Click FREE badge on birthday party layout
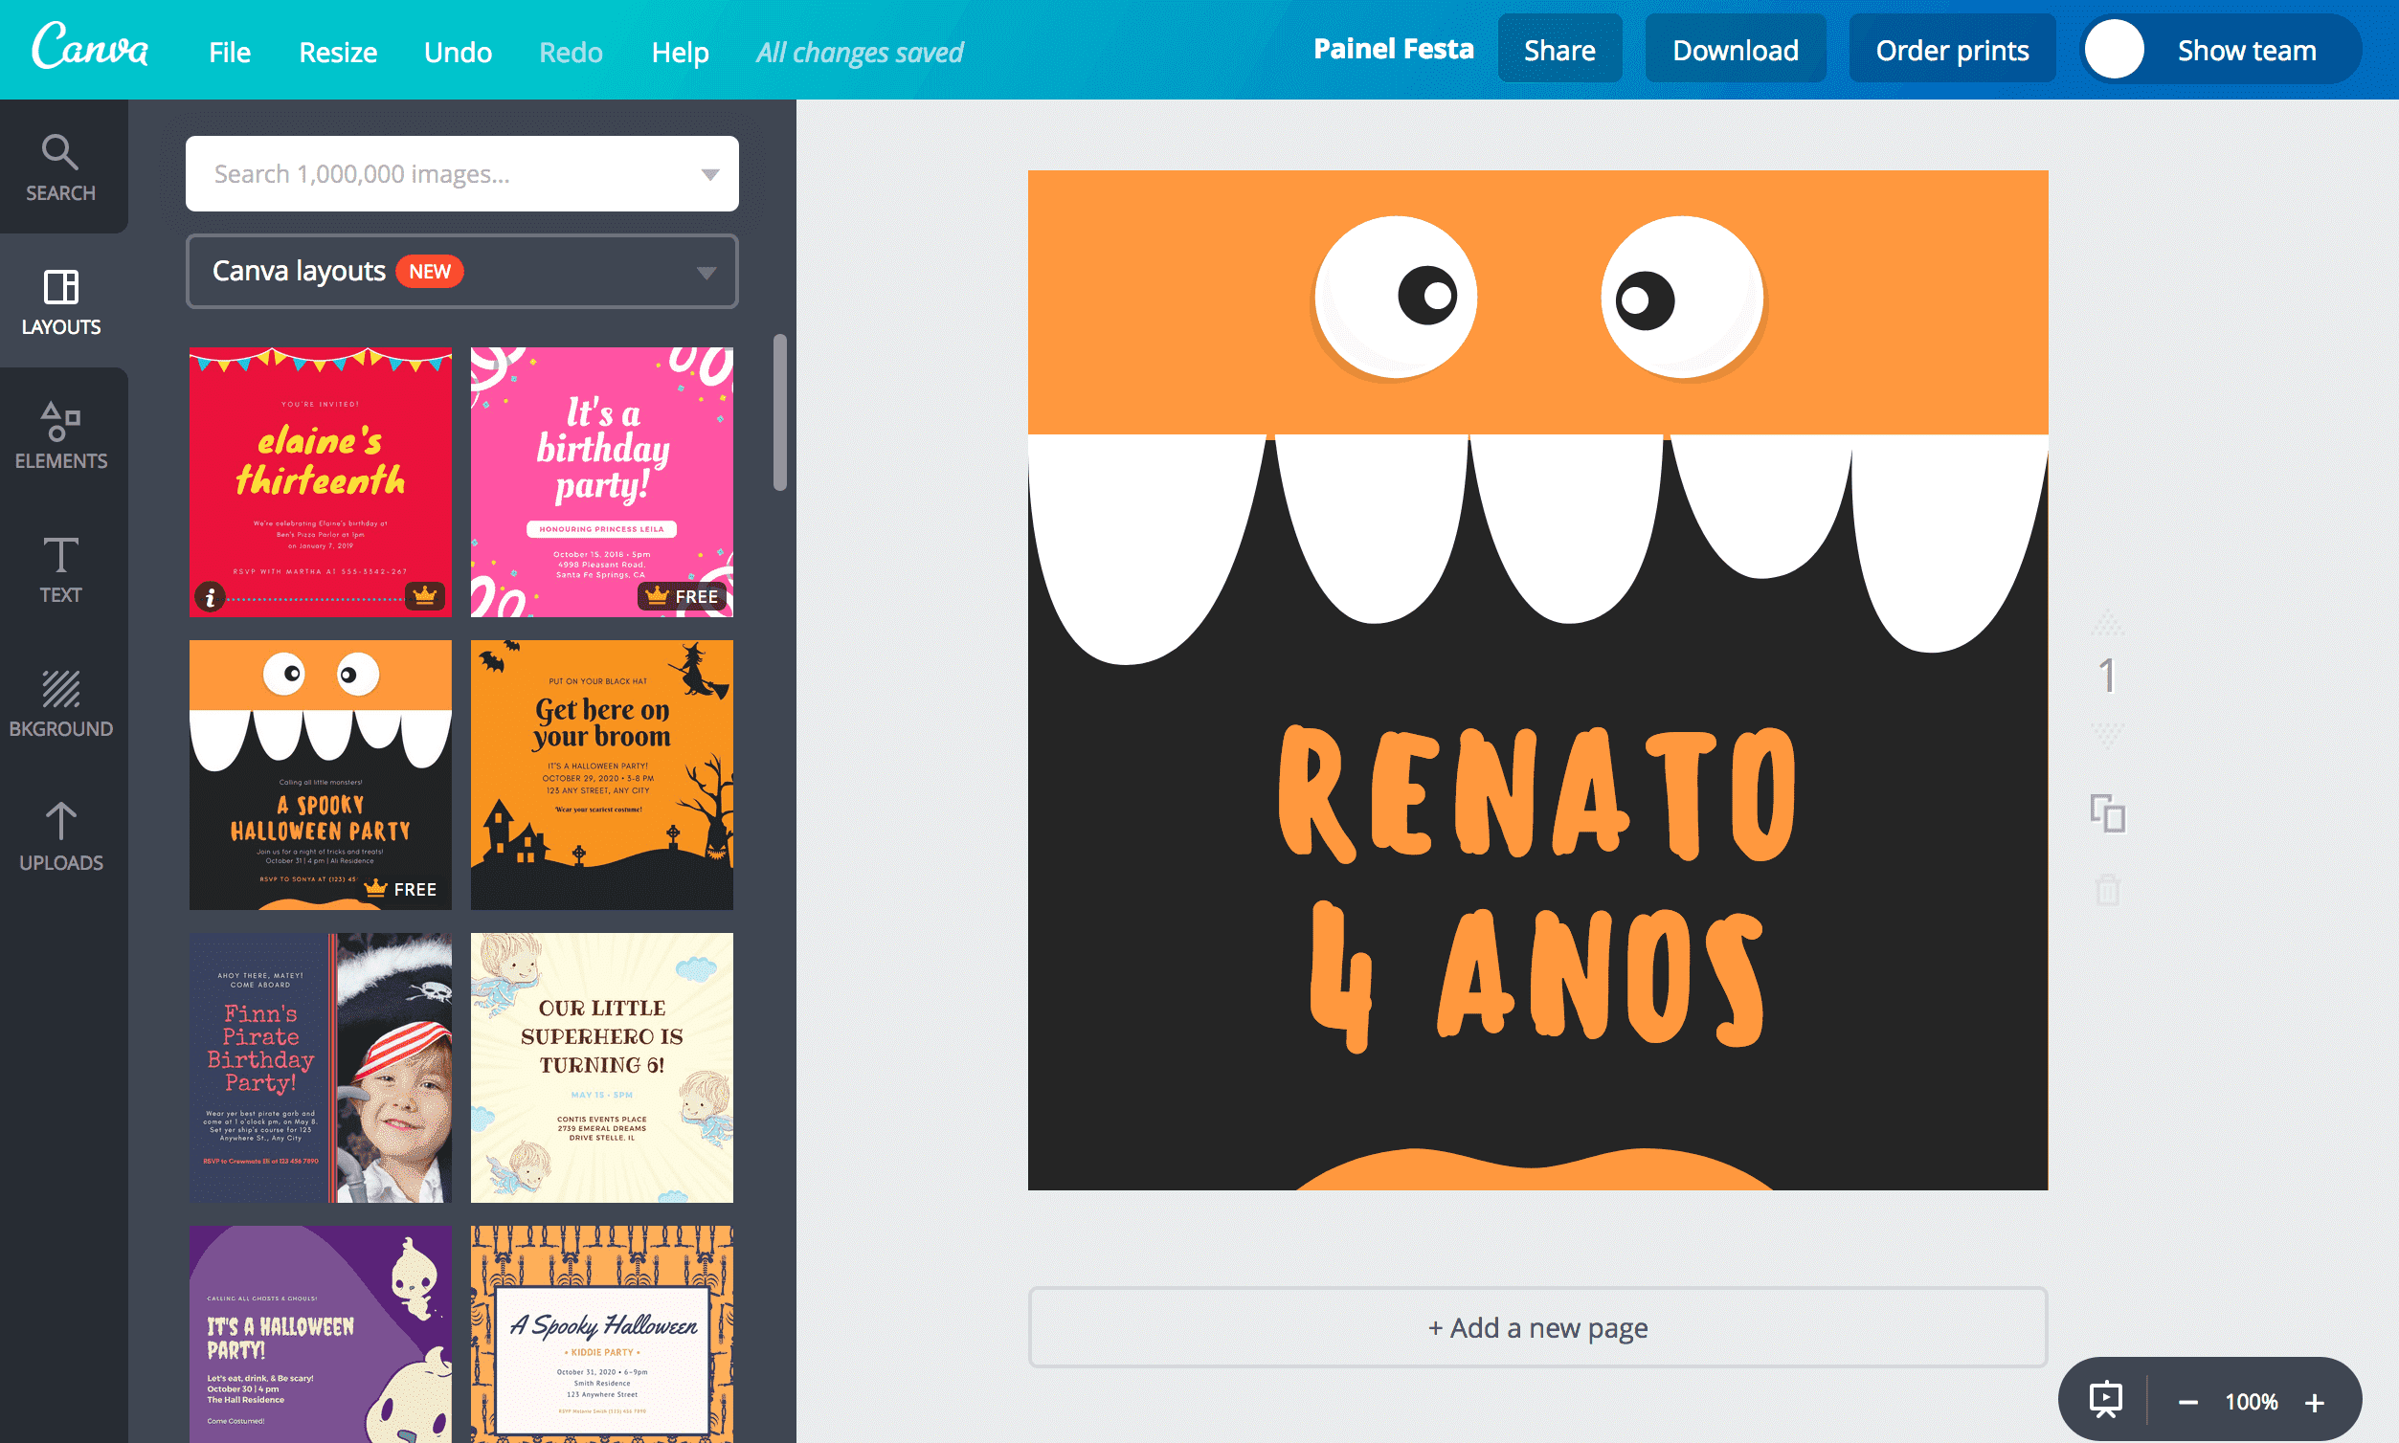The image size is (2399, 1443). (683, 596)
